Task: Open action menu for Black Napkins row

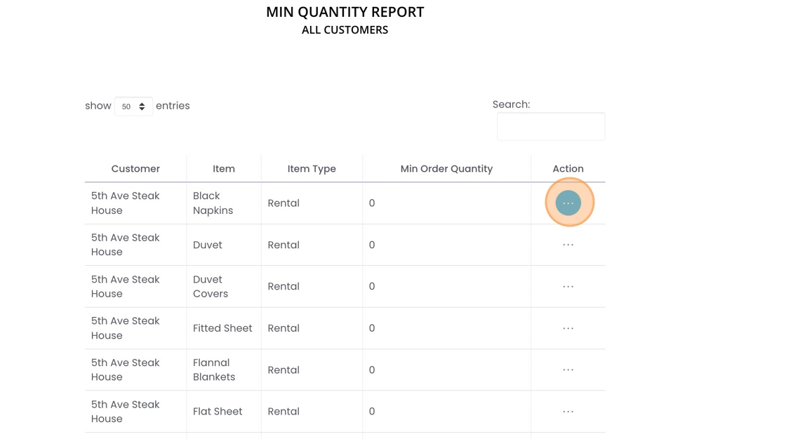Action: coord(568,203)
